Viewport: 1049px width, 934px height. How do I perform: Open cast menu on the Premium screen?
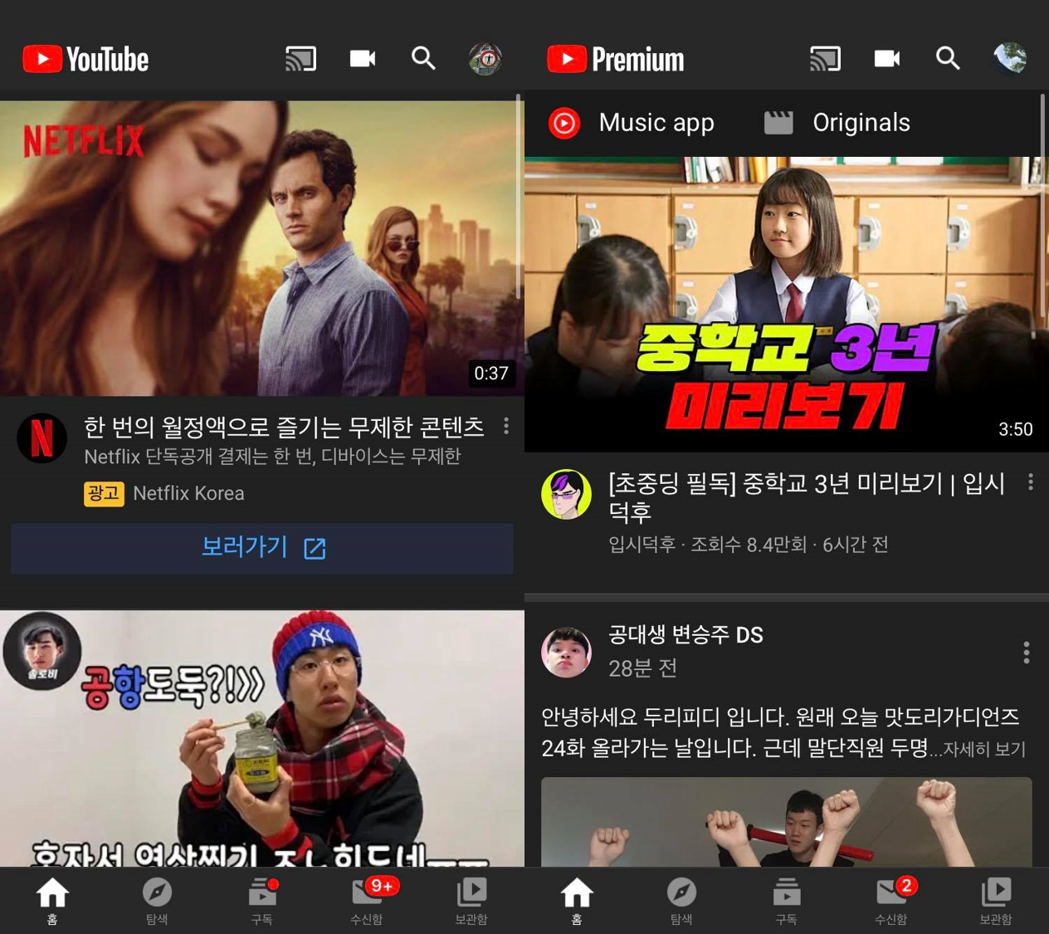pos(825,59)
